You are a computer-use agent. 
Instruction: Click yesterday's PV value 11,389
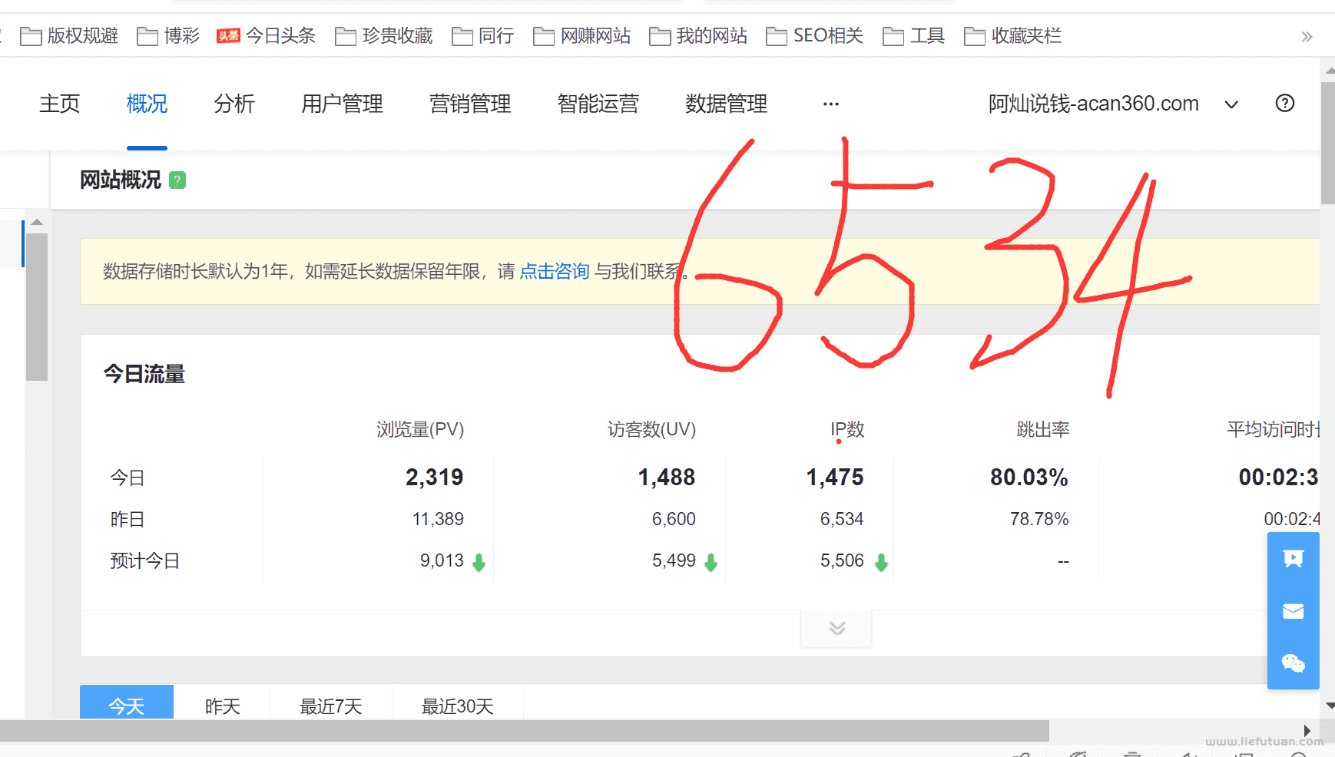(x=438, y=519)
